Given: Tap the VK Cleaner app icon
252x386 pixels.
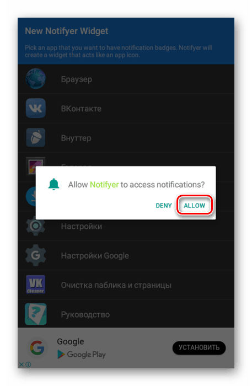Looking at the screenshot, I should [x=36, y=285].
